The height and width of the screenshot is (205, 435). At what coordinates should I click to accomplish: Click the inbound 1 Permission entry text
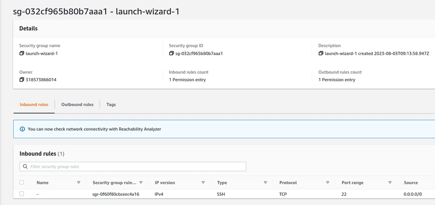(x=187, y=80)
